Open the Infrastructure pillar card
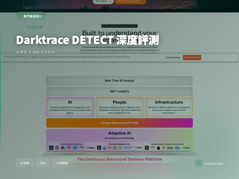This screenshot has height=179, width=239. point(169,107)
